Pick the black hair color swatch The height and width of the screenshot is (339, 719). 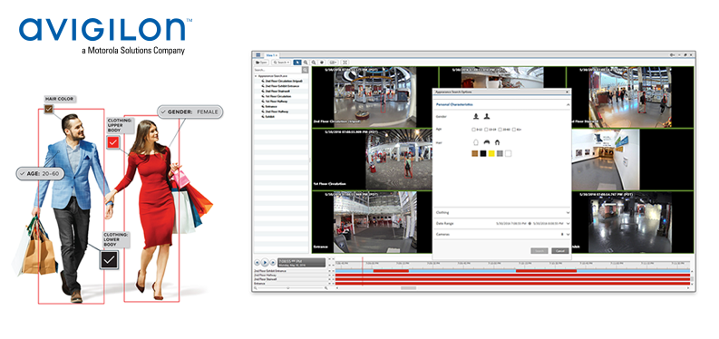pos(483,153)
